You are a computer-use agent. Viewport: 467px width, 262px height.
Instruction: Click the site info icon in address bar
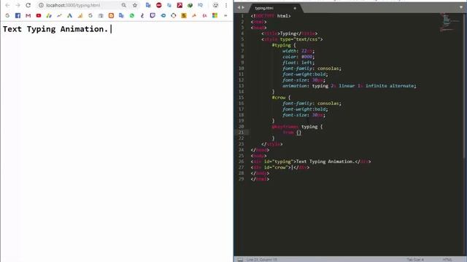coord(41,5)
